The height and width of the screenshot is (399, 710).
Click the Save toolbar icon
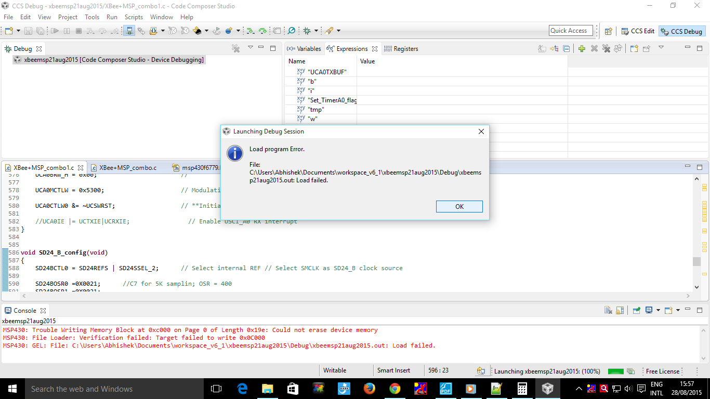(28, 31)
